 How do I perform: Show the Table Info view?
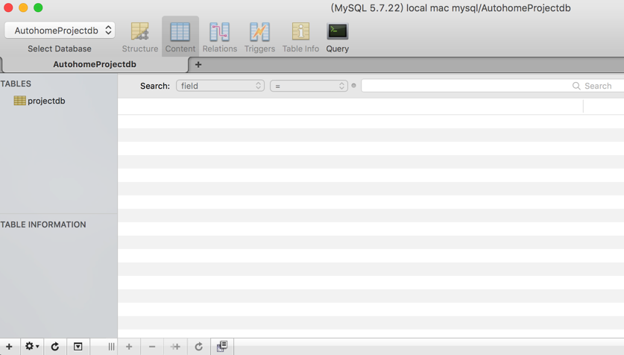tap(300, 37)
